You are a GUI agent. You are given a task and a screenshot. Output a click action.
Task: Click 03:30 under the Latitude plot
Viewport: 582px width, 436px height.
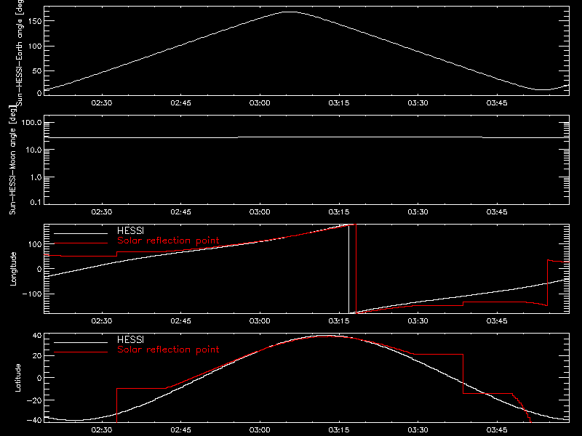pos(418,429)
